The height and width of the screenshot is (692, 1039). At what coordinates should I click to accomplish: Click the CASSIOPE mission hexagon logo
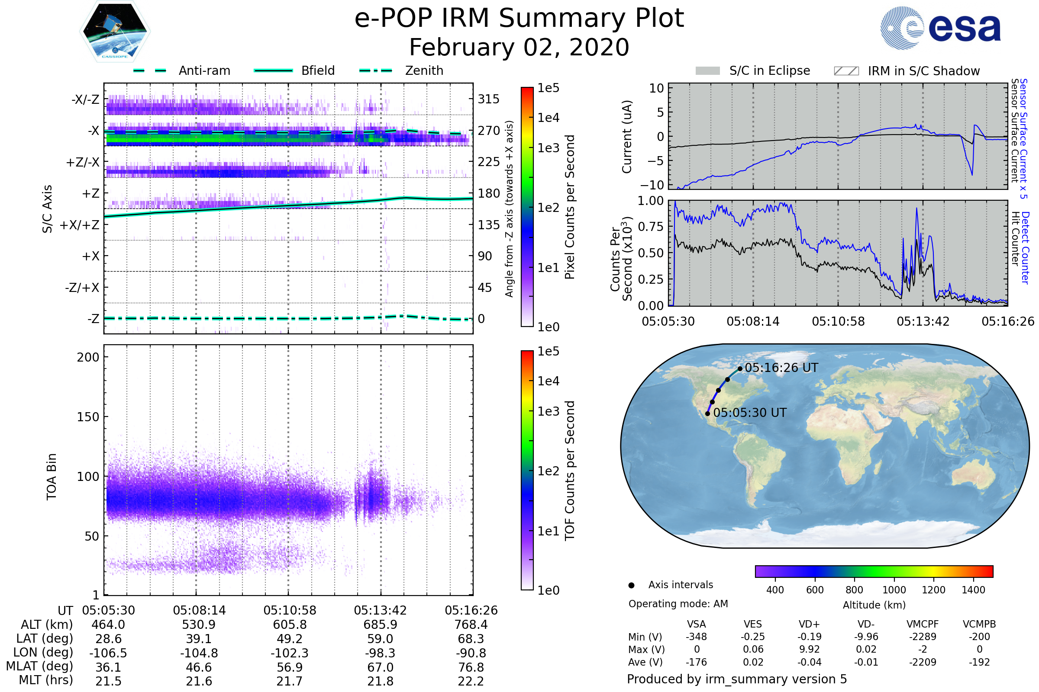[x=115, y=32]
